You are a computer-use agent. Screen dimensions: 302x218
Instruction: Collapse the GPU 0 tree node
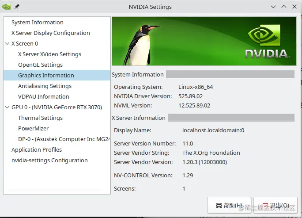click(x=7, y=107)
